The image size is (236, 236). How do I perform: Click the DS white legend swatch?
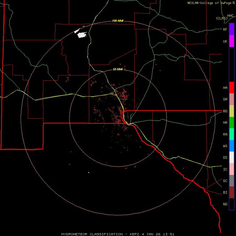[232, 157]
